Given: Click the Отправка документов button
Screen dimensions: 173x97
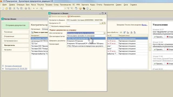Looking at the screenshot, I should tap(15, 25).
